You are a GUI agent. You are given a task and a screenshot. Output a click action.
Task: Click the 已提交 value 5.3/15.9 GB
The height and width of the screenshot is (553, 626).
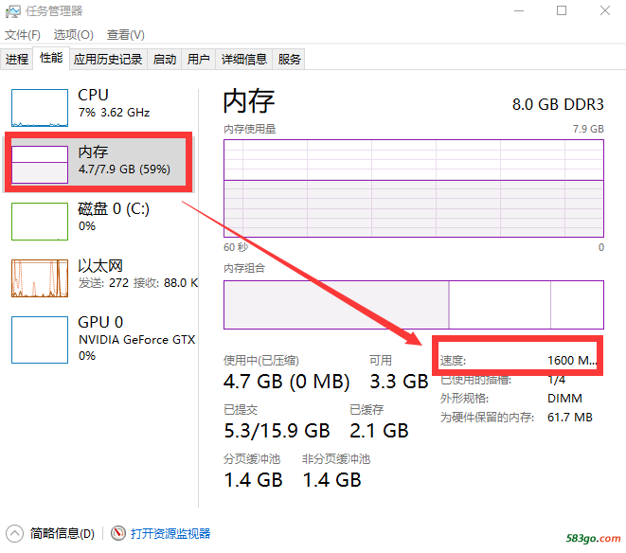pos(277,431)
